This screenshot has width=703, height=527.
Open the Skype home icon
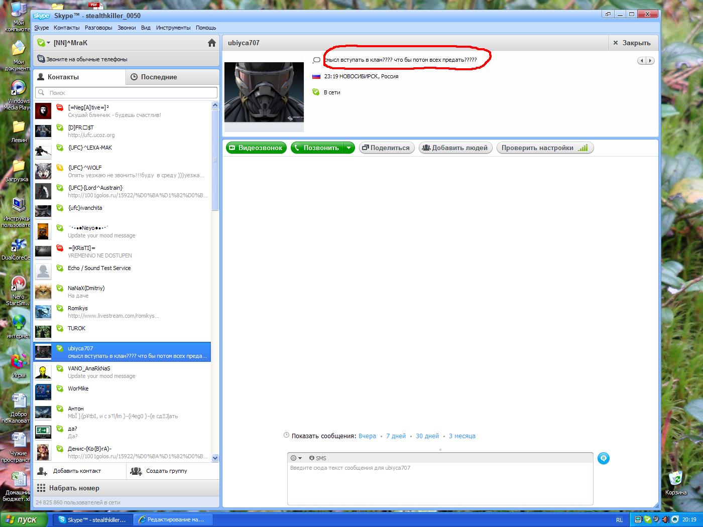coord(212,43)
